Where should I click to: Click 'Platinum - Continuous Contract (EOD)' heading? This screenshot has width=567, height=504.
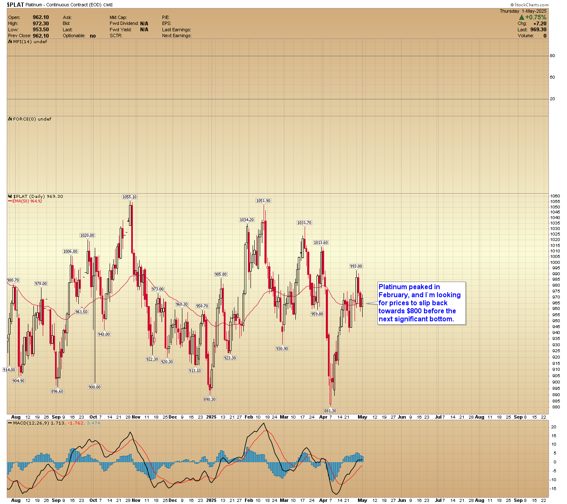pos(63,5)
